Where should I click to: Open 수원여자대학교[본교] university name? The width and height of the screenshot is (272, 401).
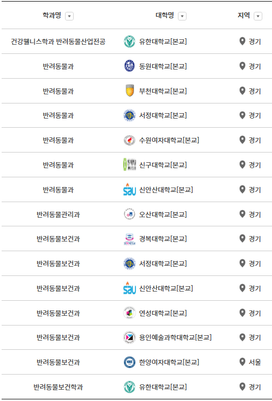point(169,140)
